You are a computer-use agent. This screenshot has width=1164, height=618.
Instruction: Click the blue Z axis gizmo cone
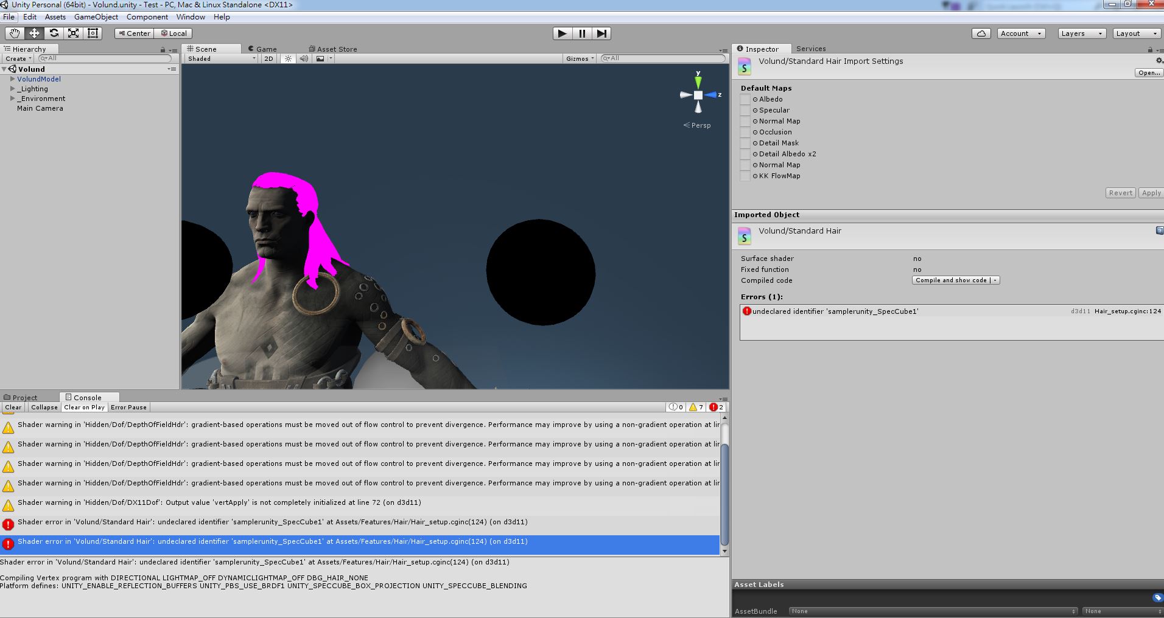710,95
